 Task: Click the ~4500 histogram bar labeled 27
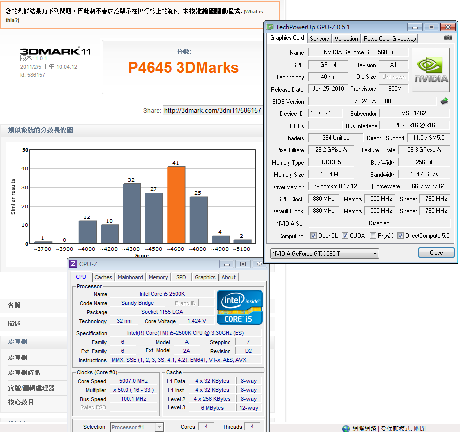154,218
